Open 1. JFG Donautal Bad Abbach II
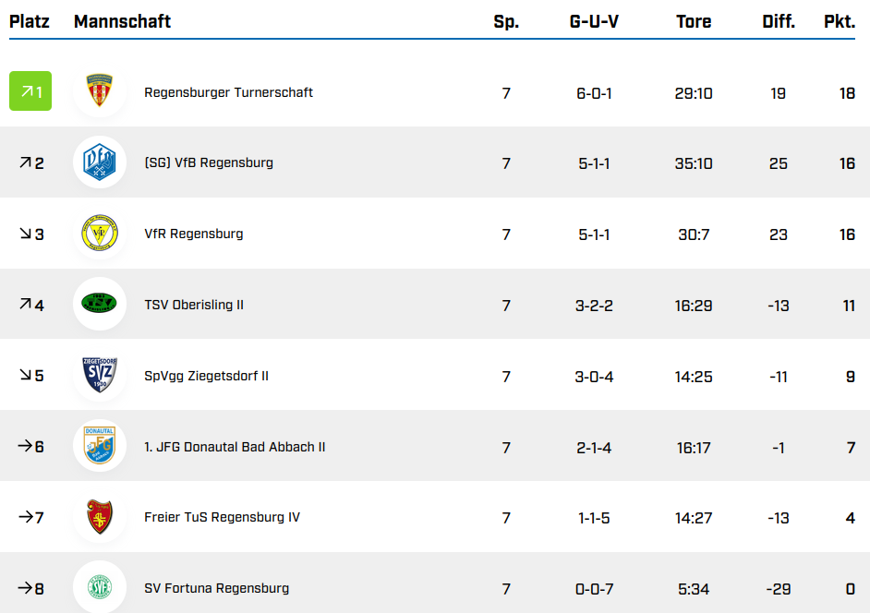Image resolution: width=870 pixels, height=613 pixels. point(235,447)
